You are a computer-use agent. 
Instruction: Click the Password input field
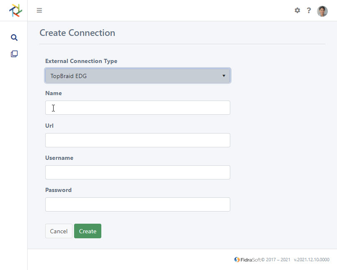[x=137, y=204]
